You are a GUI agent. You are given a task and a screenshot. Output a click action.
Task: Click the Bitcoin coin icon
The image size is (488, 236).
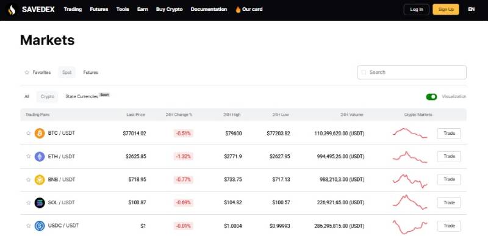(x=40, y=133)
